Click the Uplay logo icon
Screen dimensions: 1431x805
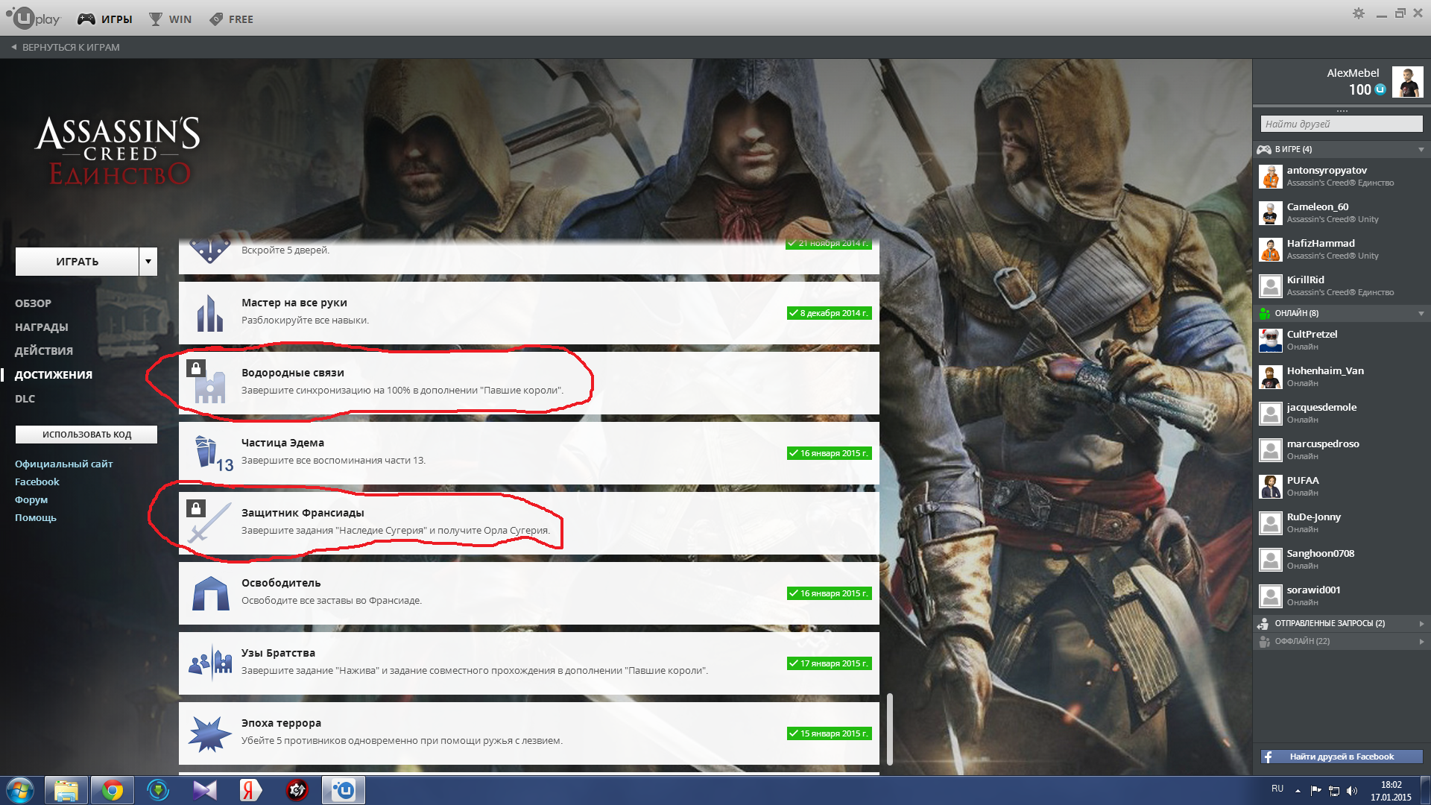tap(22, 18)
